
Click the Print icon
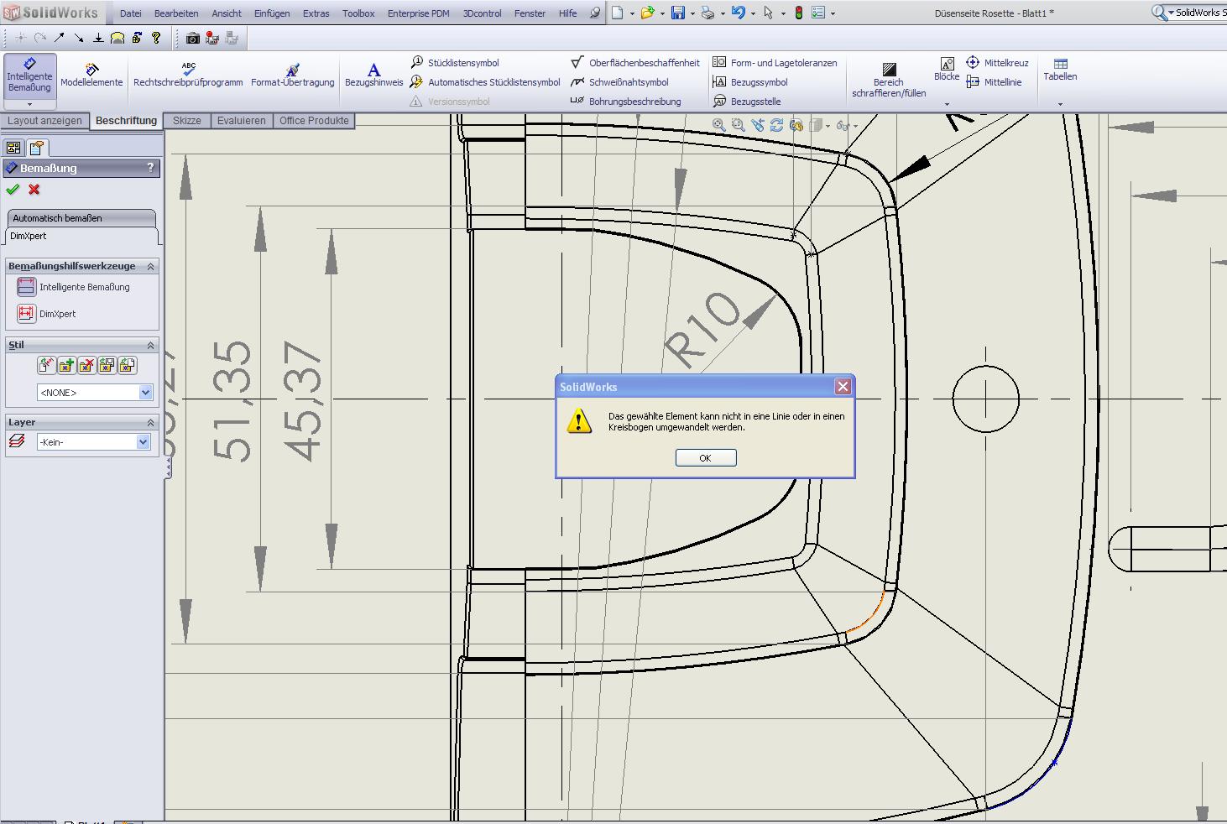pyautogui.click(x=708, y=13)
